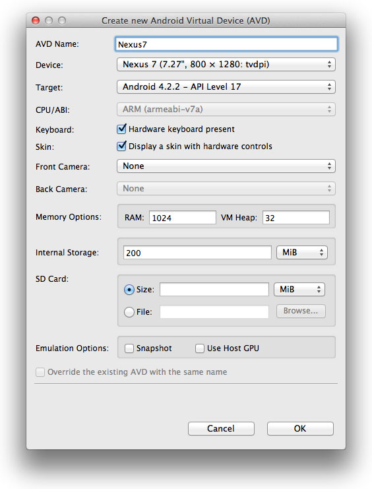372x489 pixels.
Task: Close the dialog with the red button
Action: (36, 20)
